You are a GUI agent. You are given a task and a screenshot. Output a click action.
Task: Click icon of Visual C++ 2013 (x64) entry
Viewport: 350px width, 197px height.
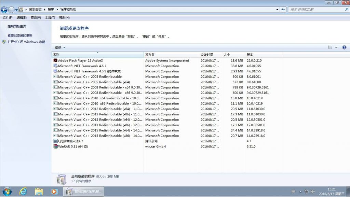pyautogui.click(x=56, y=119)
